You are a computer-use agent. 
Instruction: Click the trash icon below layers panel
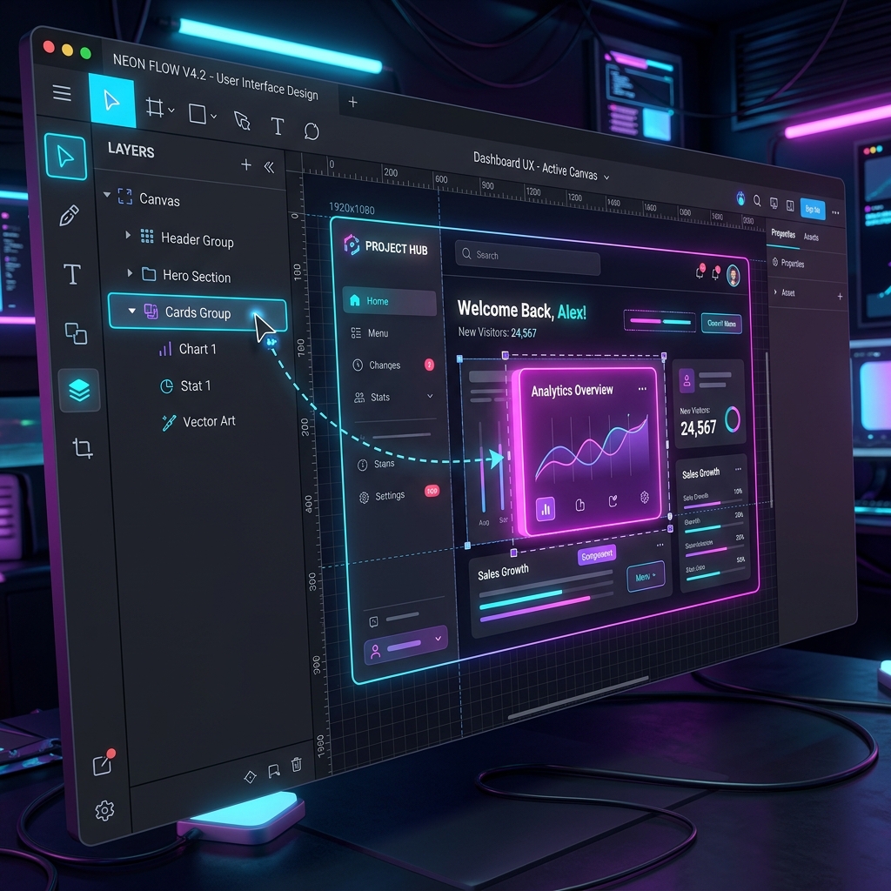pyautogui.click(x=296, y=764)
